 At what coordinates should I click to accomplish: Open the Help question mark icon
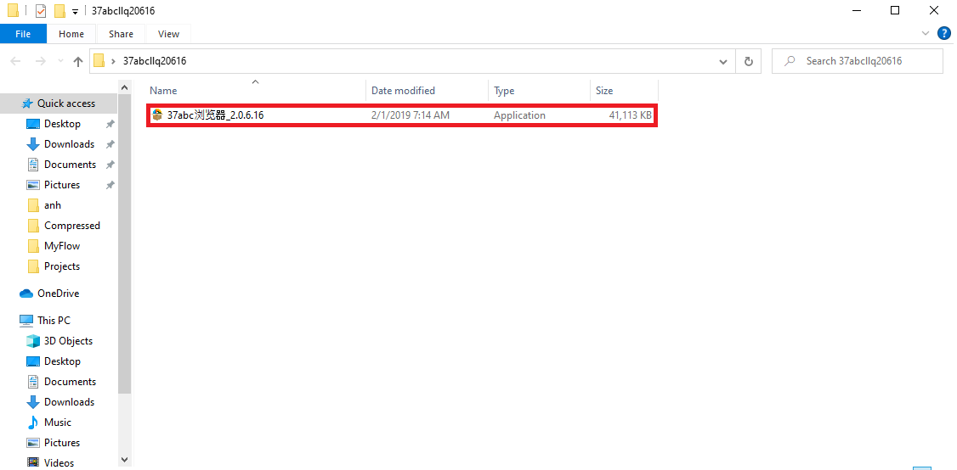943,34
